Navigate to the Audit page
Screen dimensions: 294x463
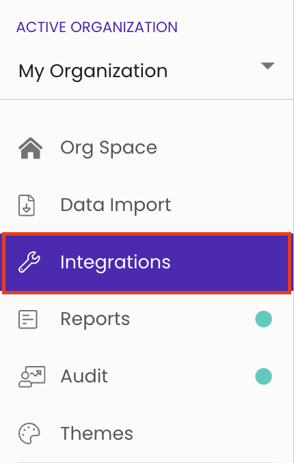[147, 376]
